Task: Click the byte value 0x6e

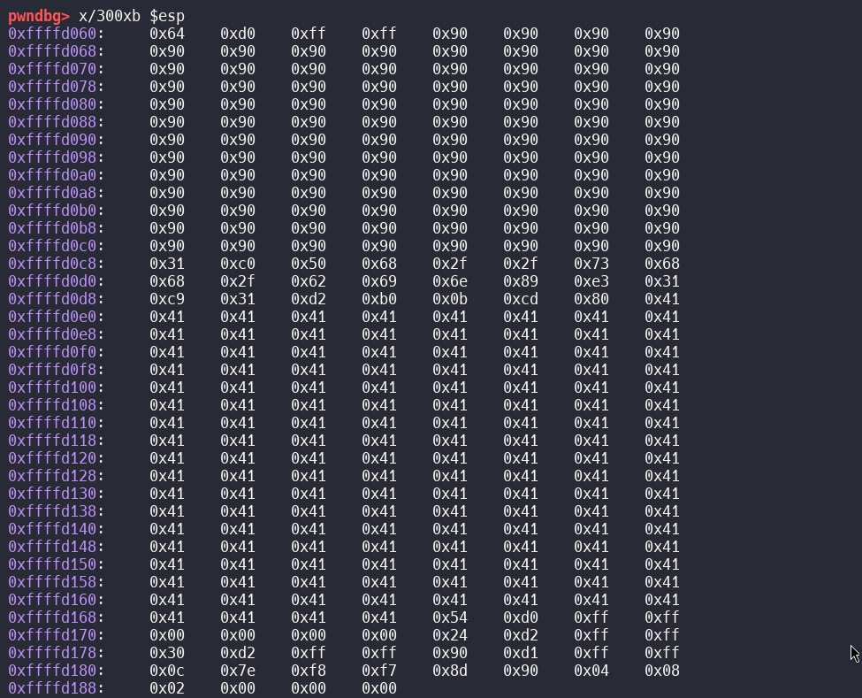Action: (450, 281)
